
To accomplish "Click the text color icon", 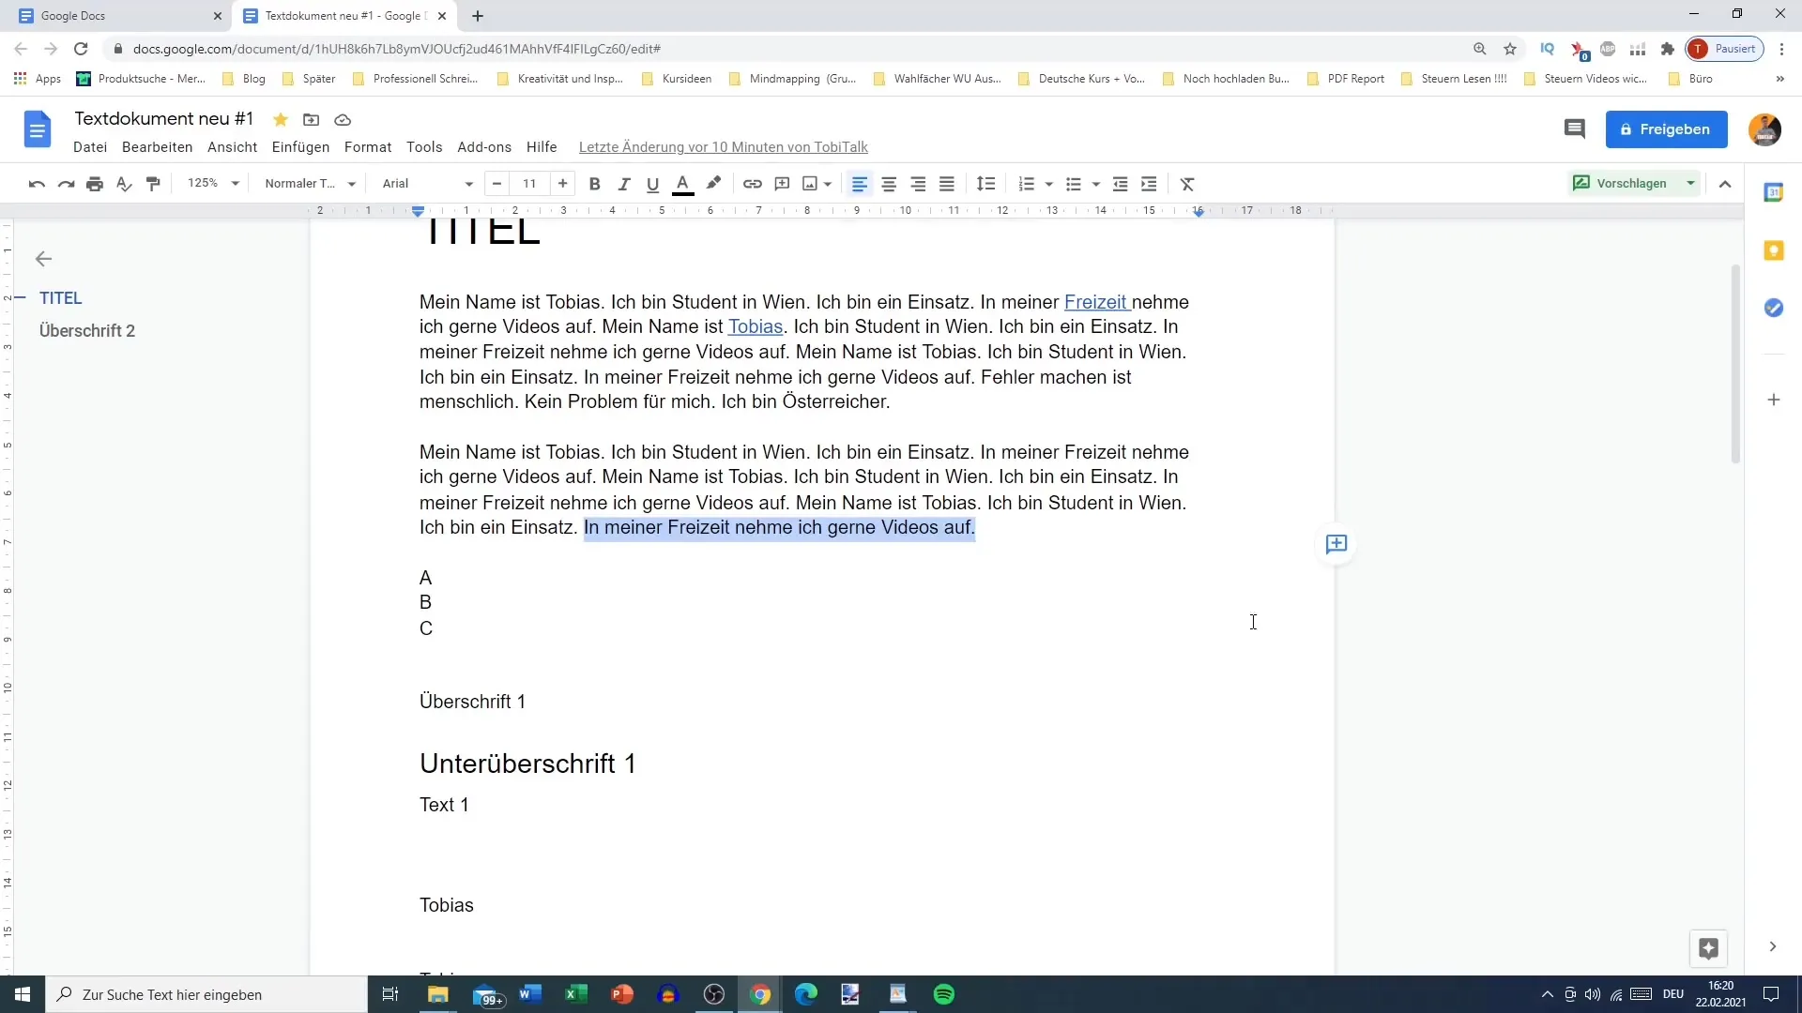I will coord(682,183).
